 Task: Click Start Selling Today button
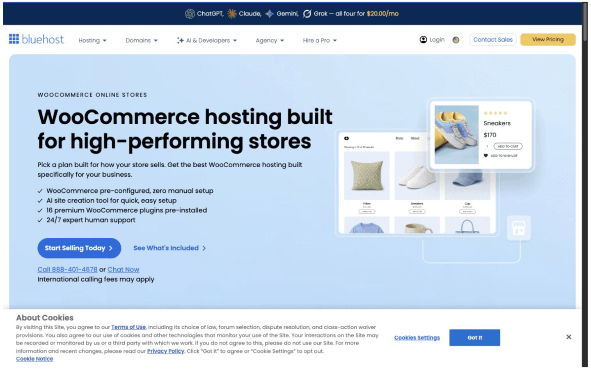coord(79,248)
